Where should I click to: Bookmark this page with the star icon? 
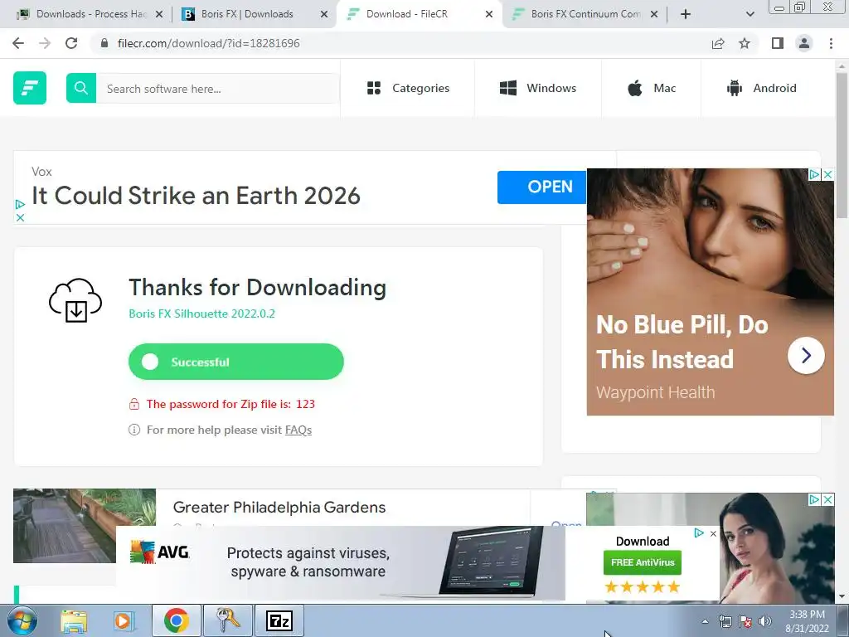click(x=745, y=43)
